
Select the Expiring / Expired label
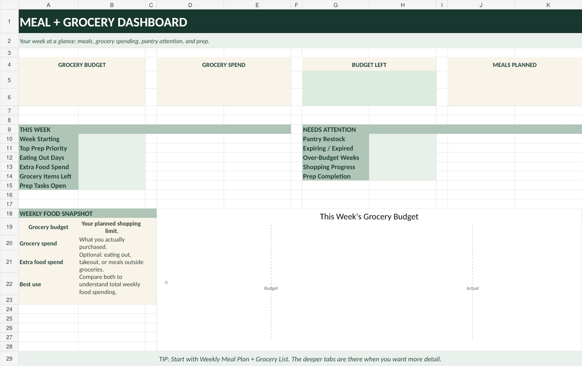(x=336, y=148)
